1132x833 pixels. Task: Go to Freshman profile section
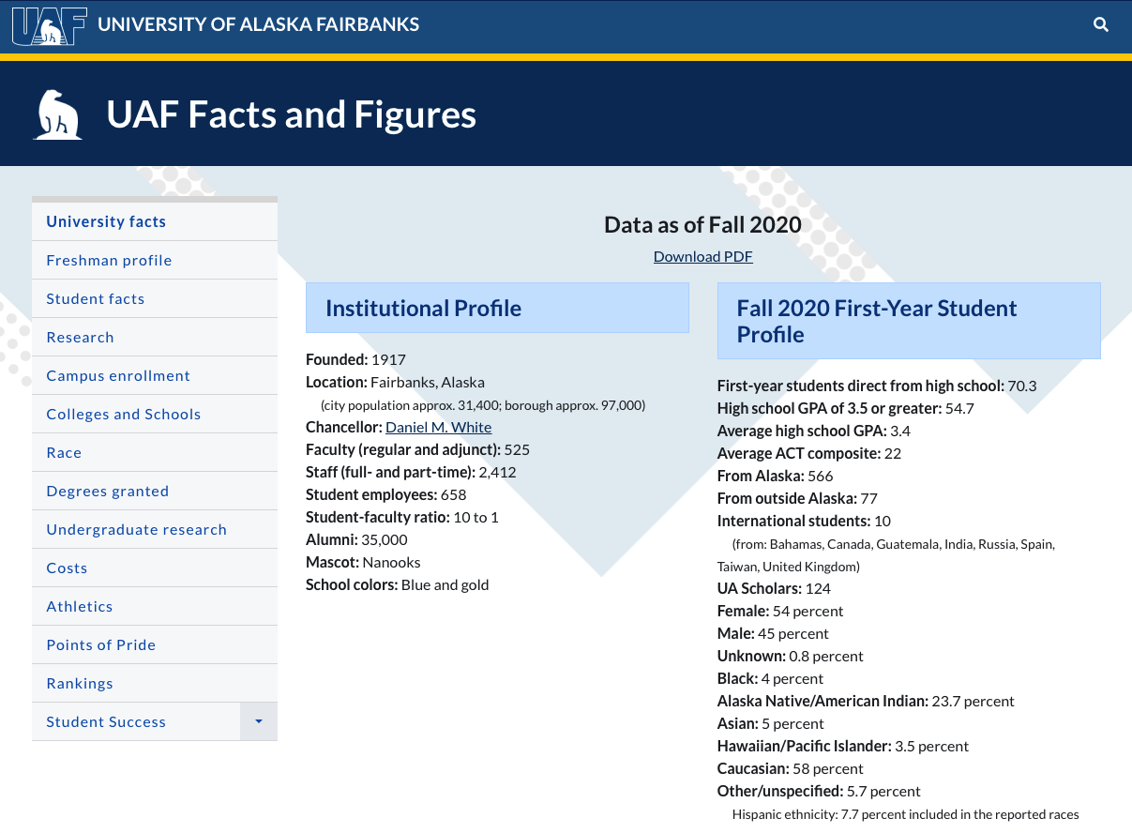109,260
